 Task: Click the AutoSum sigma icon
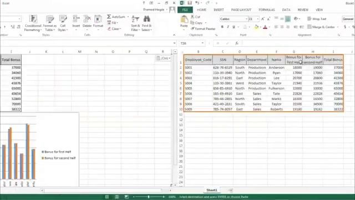click(x=109, y=17)
